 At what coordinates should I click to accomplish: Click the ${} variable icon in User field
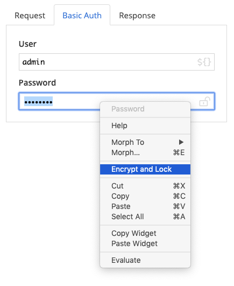tap(204, 62)
